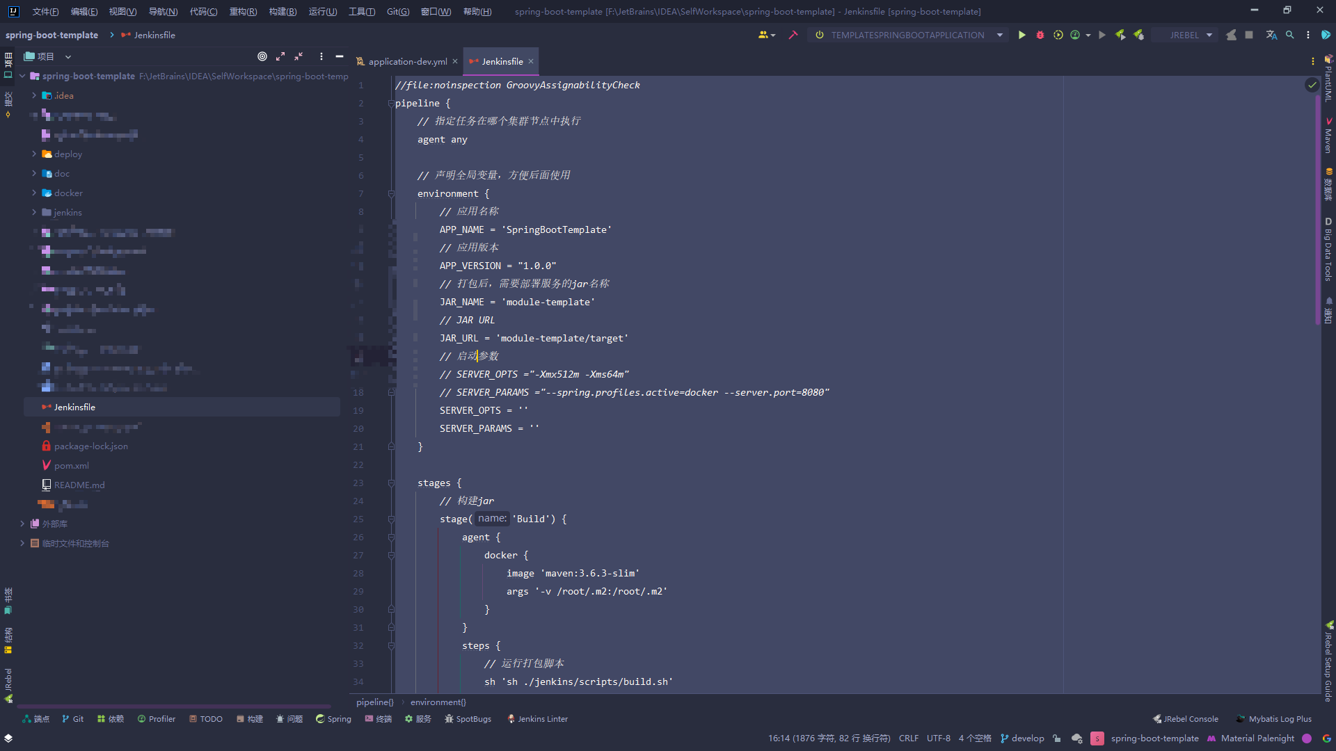Fold the environment block at line 7
1336x751 pixels.
[x=391, y=193]
